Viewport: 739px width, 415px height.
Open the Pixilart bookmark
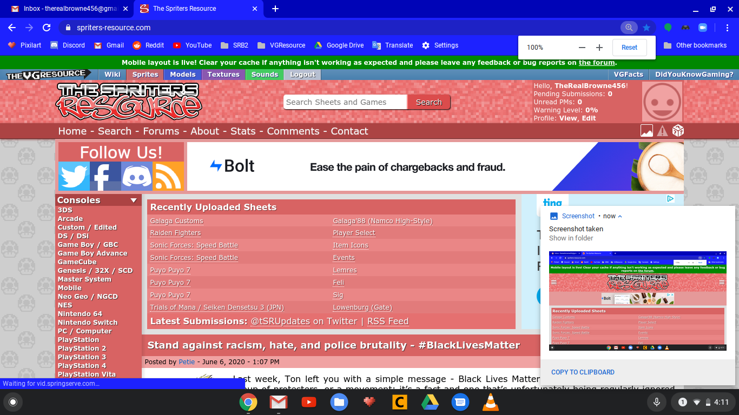tap(24, 45)
